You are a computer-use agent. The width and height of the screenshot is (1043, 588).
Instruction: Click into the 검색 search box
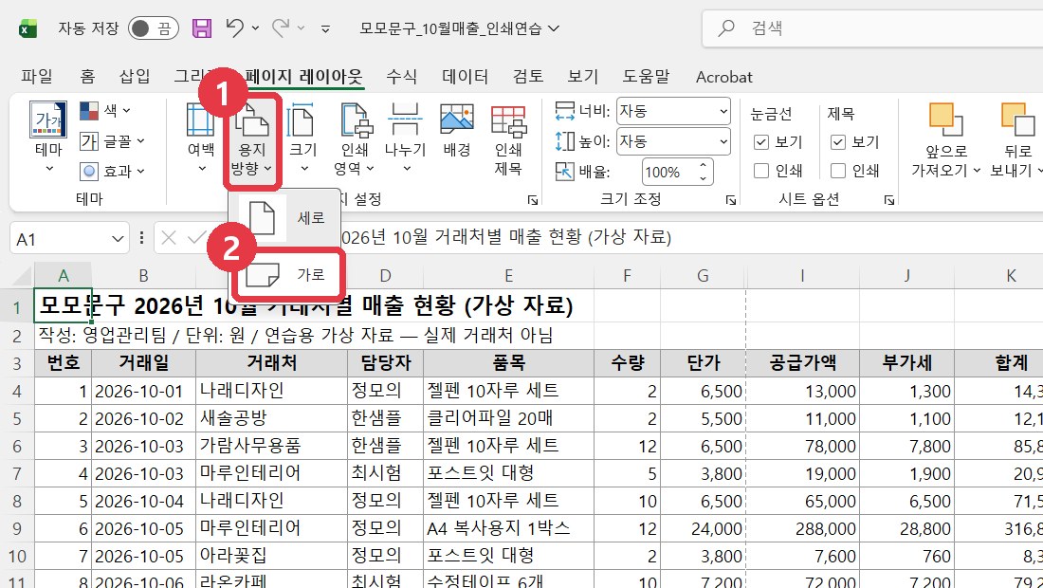click(872, 28)
